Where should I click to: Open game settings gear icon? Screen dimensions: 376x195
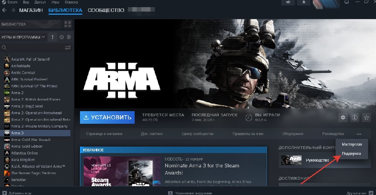point(343,118)
